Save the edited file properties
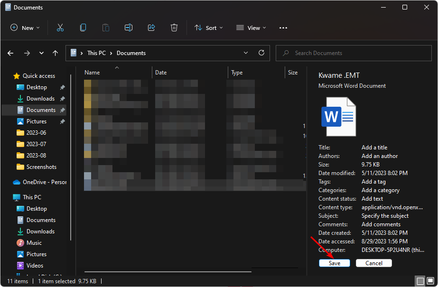The width and height of the screenshot is (438, 287). 334,263
